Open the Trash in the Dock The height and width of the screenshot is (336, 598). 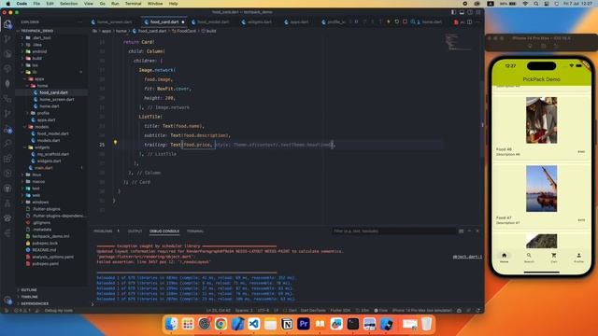(x=426, y=324)
